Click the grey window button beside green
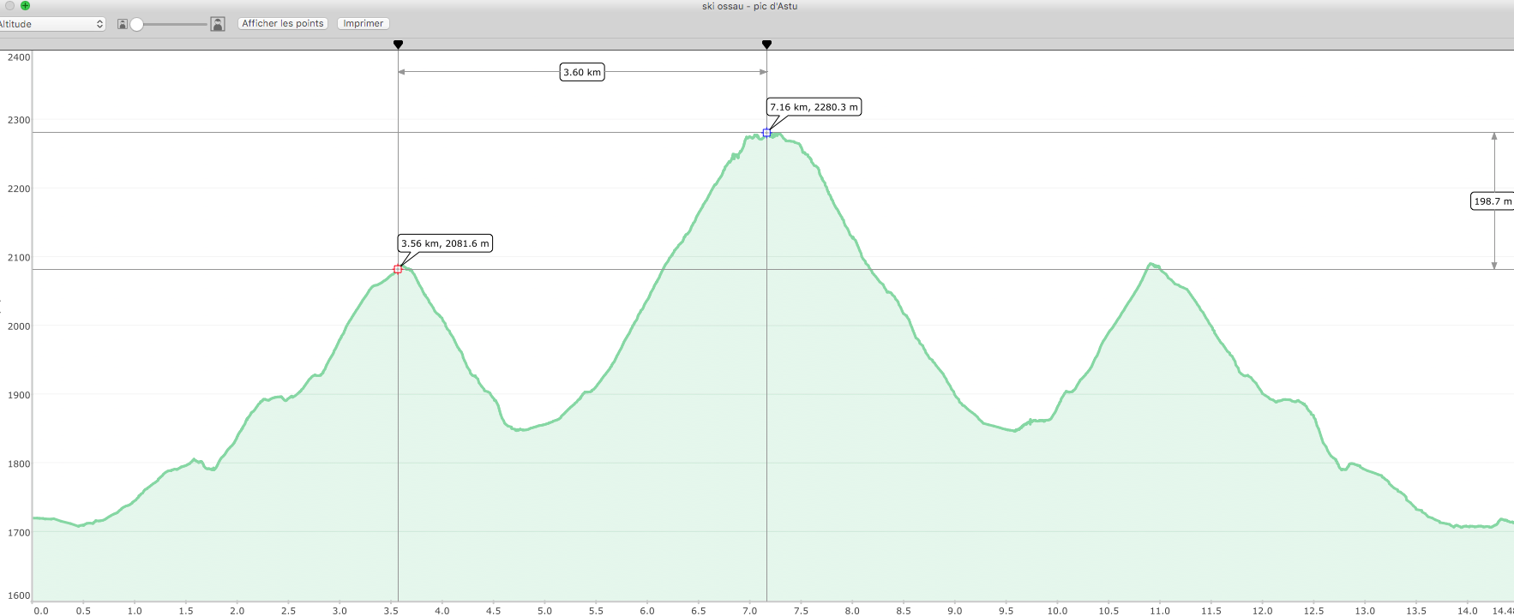 coord(10,5)
